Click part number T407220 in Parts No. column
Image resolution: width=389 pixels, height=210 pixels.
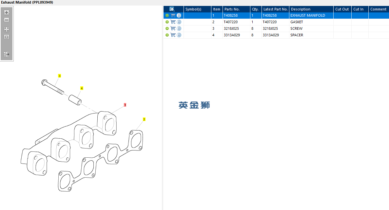[231, 22]
